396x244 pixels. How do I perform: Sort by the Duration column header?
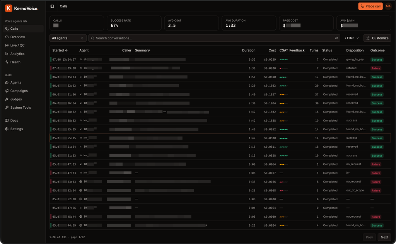pos(249,51)
